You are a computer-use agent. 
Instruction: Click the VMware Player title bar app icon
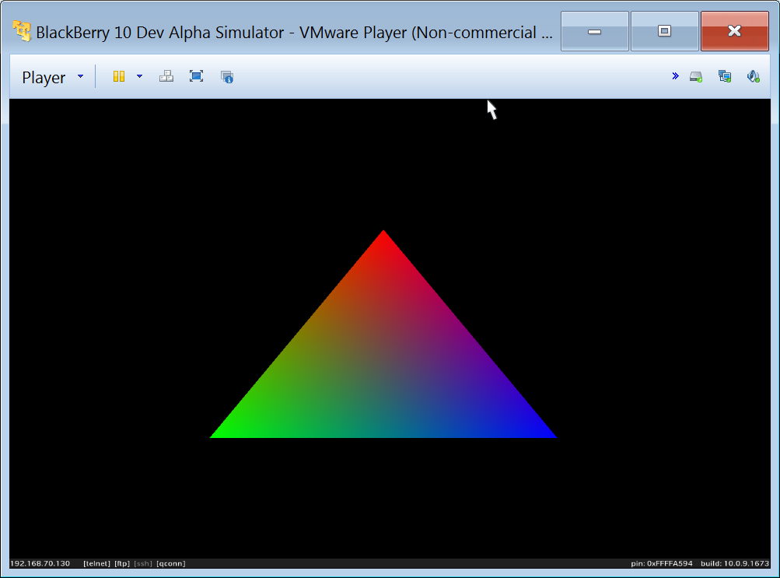[x=22, y=31]
